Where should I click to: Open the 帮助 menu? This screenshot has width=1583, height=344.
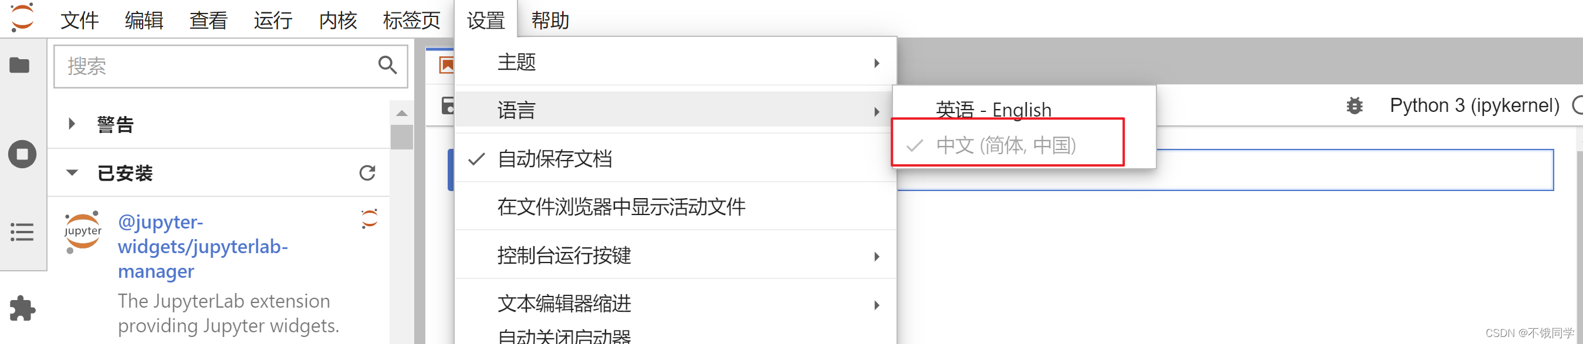550,21
